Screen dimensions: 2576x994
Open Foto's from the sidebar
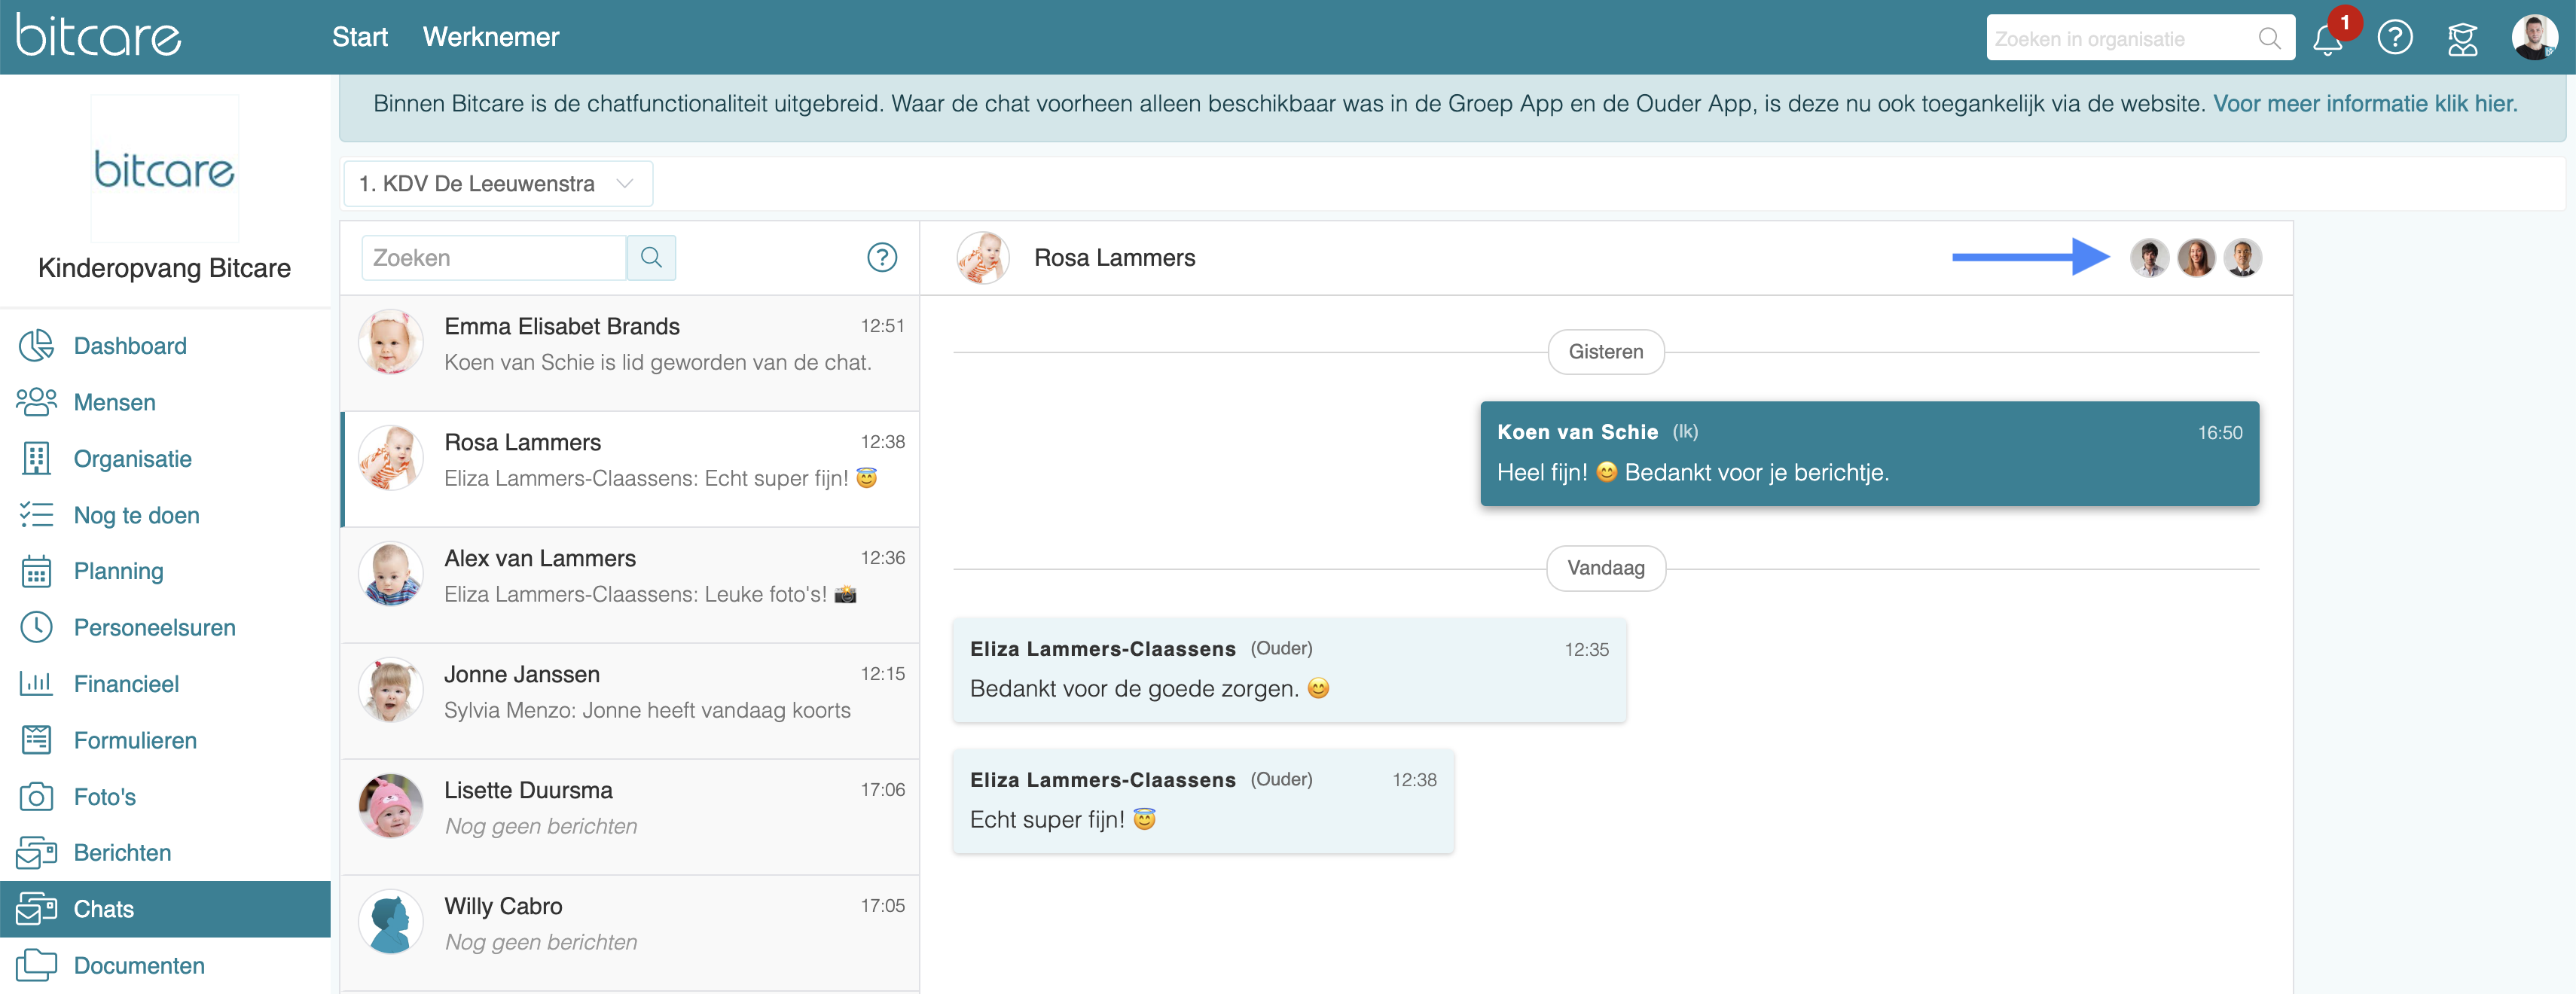104,797
